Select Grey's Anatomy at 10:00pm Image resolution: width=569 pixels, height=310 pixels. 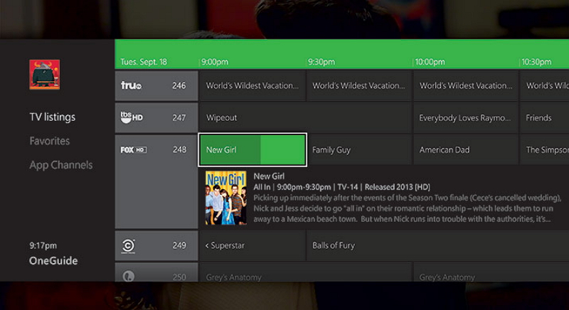tap(491, 272)
